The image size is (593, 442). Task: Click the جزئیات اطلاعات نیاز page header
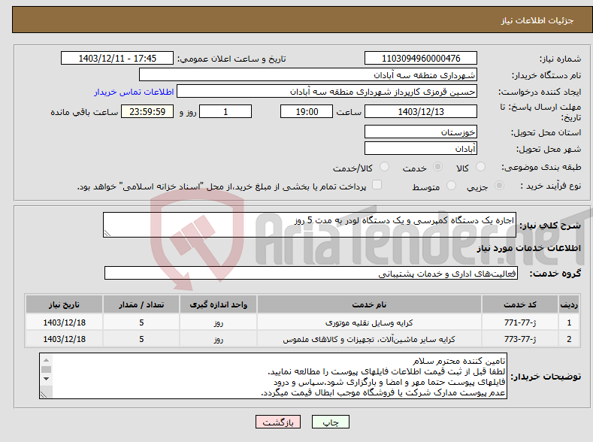[x=537, y=20]
